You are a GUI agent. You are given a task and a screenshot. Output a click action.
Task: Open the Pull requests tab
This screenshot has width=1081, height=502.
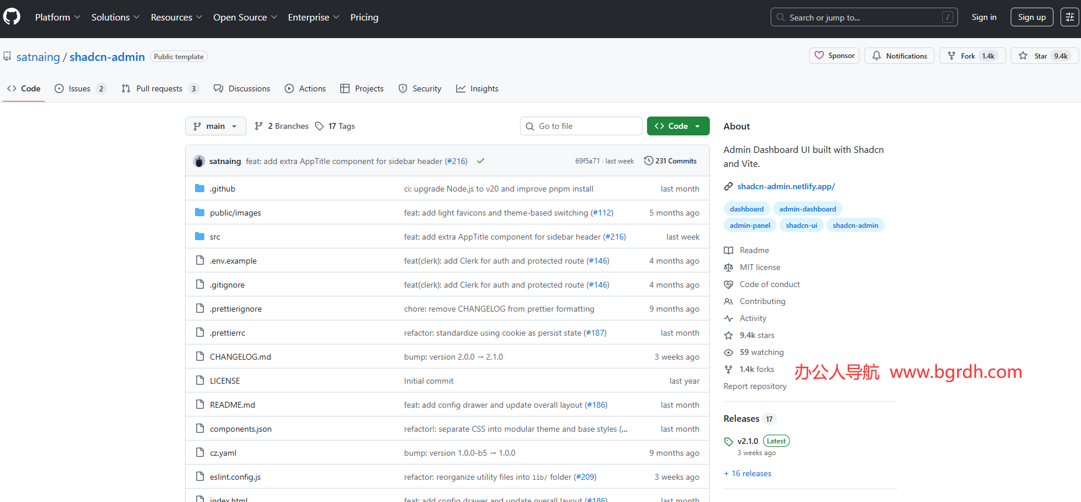[160, 88]
